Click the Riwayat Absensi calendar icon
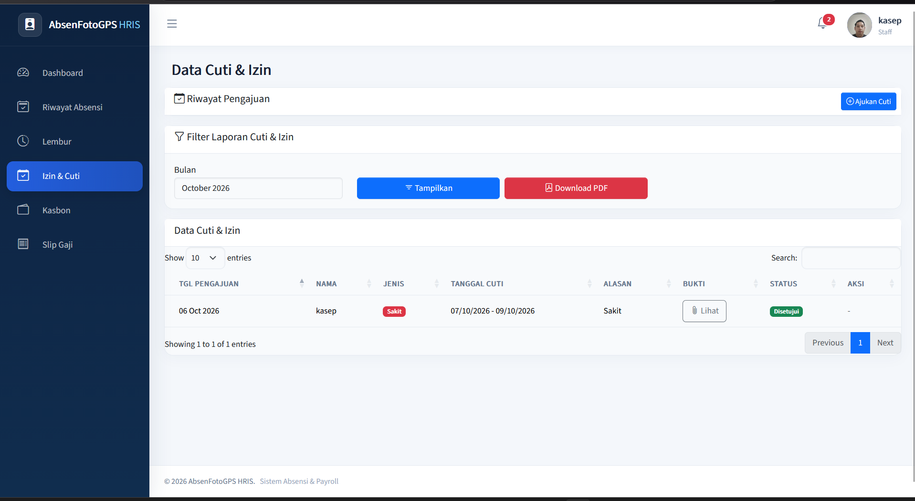The width and height of the screenshot is (915, 501). pyautogui.click(x=23, y=107)
